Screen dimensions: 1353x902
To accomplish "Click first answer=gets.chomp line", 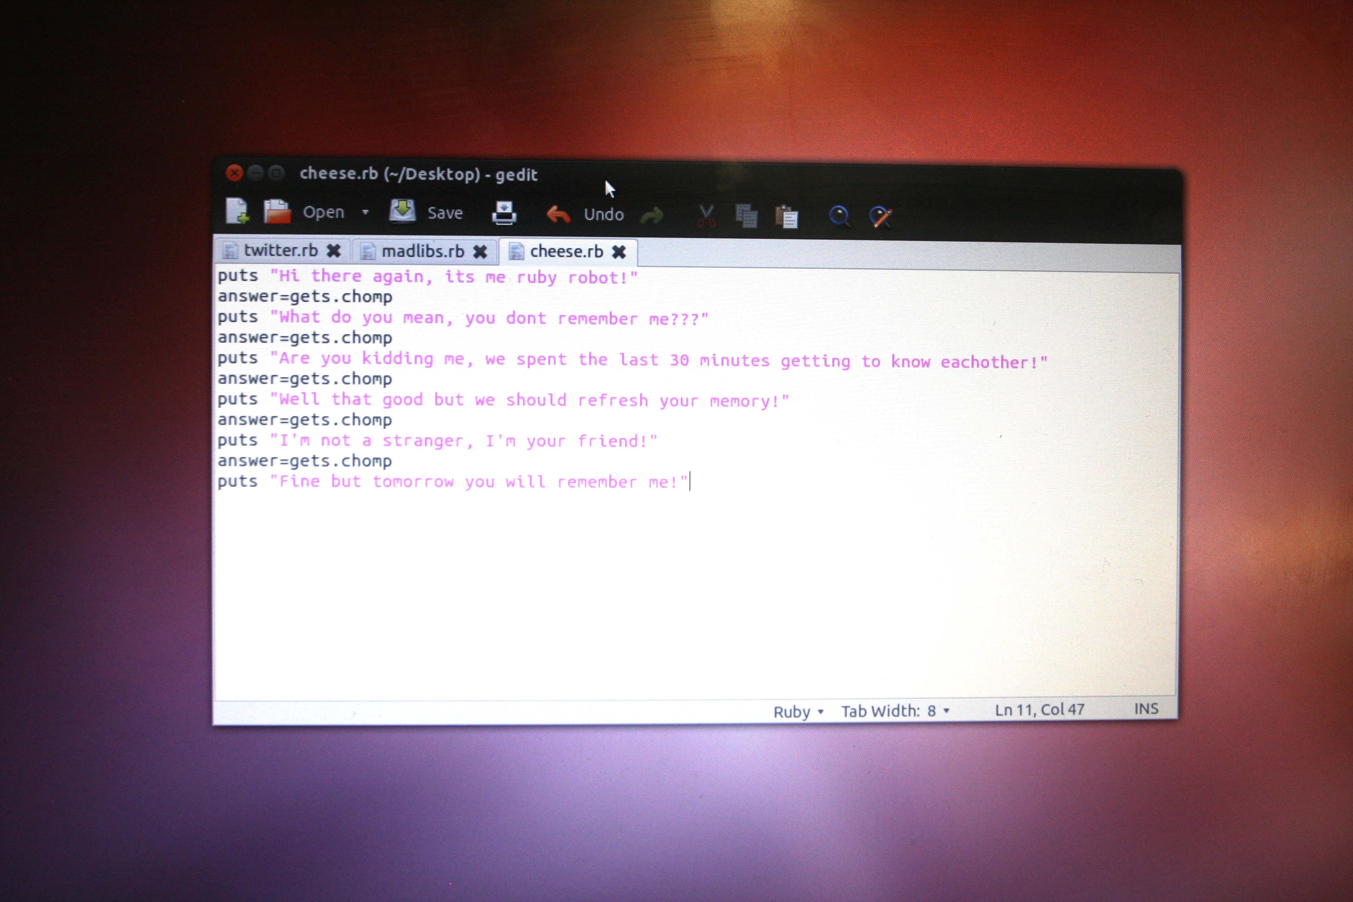I will pyautogui.click(x=305, y=297).
